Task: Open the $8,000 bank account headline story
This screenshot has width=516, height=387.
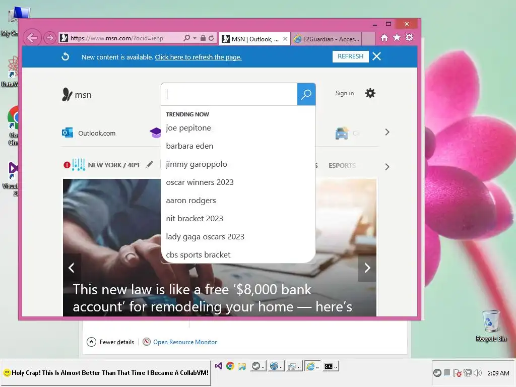Action: [212, 298]
